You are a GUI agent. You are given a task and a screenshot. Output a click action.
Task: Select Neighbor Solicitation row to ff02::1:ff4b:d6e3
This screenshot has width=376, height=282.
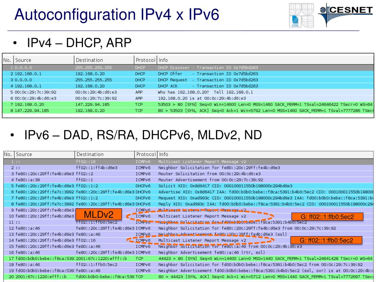(188, 168)
